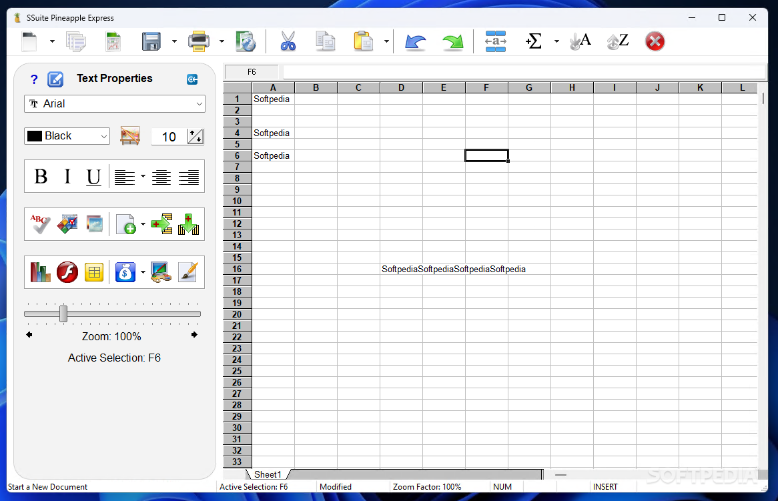Run the ABC spell check

click(x=40, y=224)
